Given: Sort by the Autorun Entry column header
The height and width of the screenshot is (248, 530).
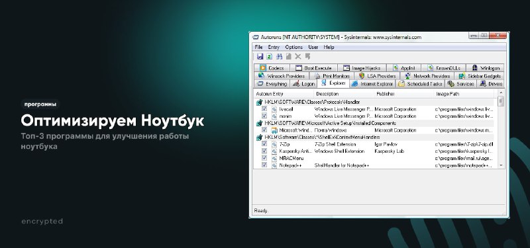Looking at the screenshot, I should [284, 94].
